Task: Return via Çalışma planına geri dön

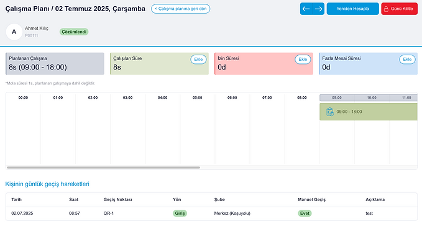Action: pos(181,9)
